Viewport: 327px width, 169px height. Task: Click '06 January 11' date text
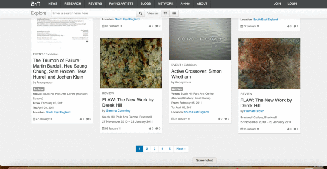113,129
